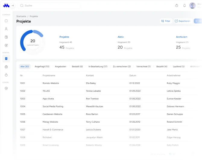
Task: Click the briefcase icon in sidebar
Action: point(6,67)
